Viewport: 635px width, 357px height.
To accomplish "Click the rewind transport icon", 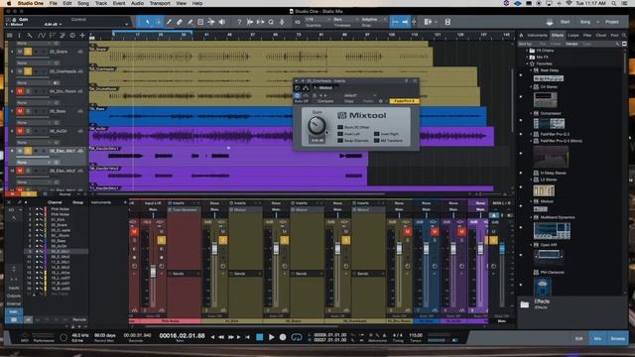I will pyautogui.click(x=221, y=337).
